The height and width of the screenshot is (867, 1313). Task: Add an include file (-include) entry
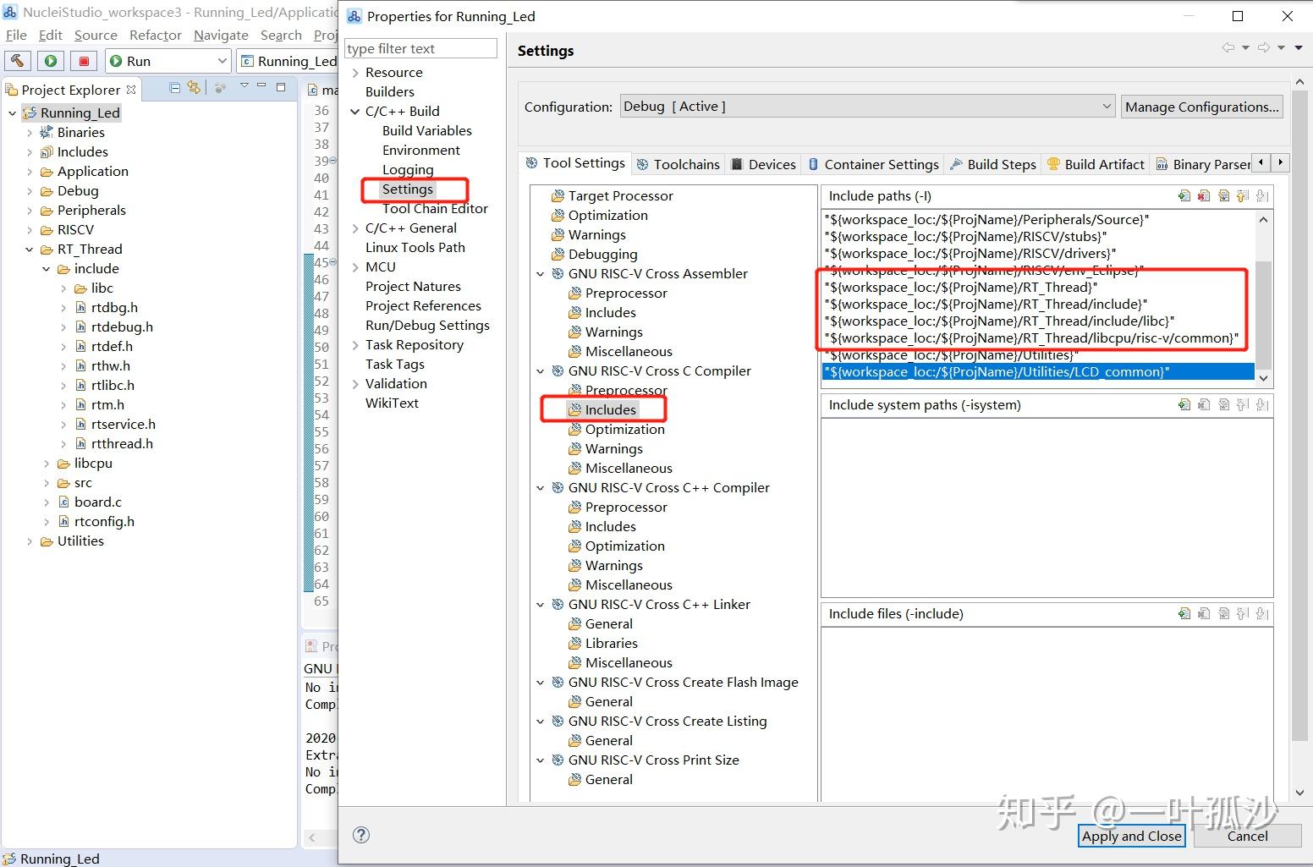1184,614
